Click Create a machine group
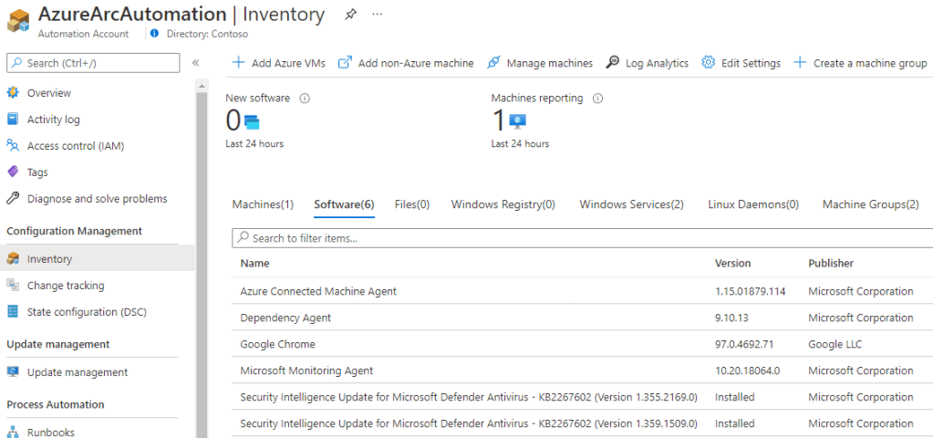Screen dimensions: 933x438 pos(860,63)
